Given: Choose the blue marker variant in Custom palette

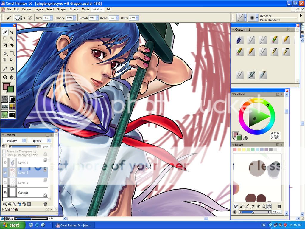Looking at the screenshot, I should tap(239, 40).
